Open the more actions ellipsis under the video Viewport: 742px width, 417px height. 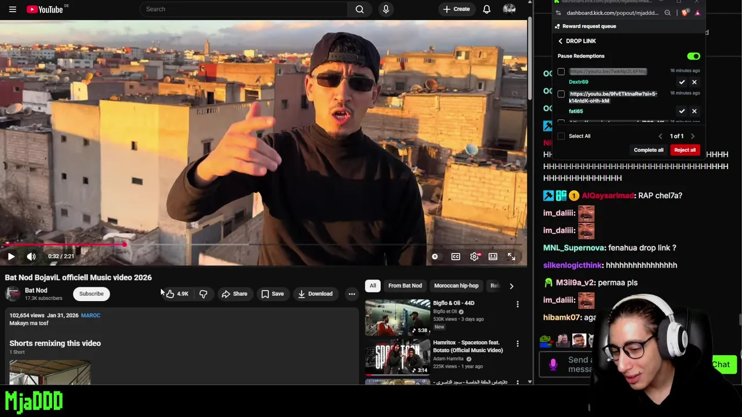coord(351,294)
